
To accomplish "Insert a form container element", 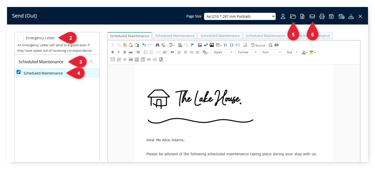I will (x=113, y=59).
